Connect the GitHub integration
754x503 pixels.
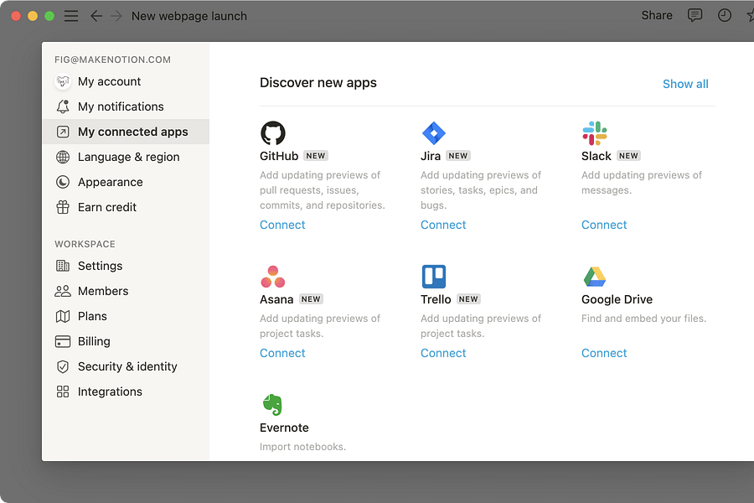pyautogui.click(x=282, y=225)
